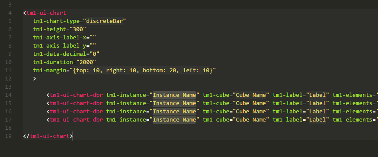Click the line 12 gutter number
This screenshot has height=157, width=378.
coord(8,79)
